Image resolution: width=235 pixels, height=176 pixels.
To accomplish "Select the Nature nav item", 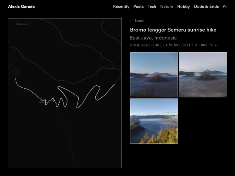I will [167, 7].
